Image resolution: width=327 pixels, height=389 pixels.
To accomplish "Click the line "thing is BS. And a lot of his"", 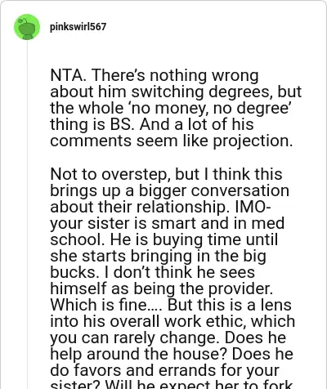I will click(x=152, y=124).
